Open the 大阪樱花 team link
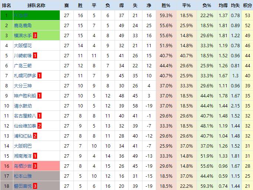The image size is (253, 190). (x=23, y=45)
